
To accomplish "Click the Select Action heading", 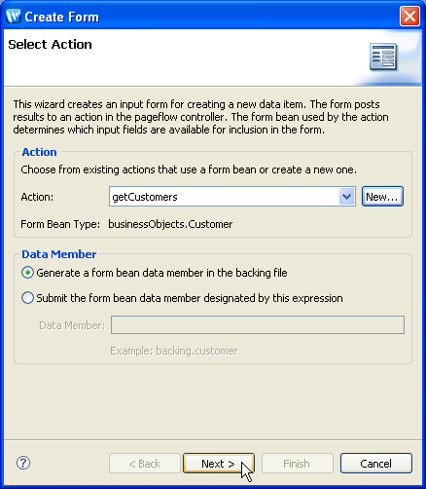I will tap(50, 45).
